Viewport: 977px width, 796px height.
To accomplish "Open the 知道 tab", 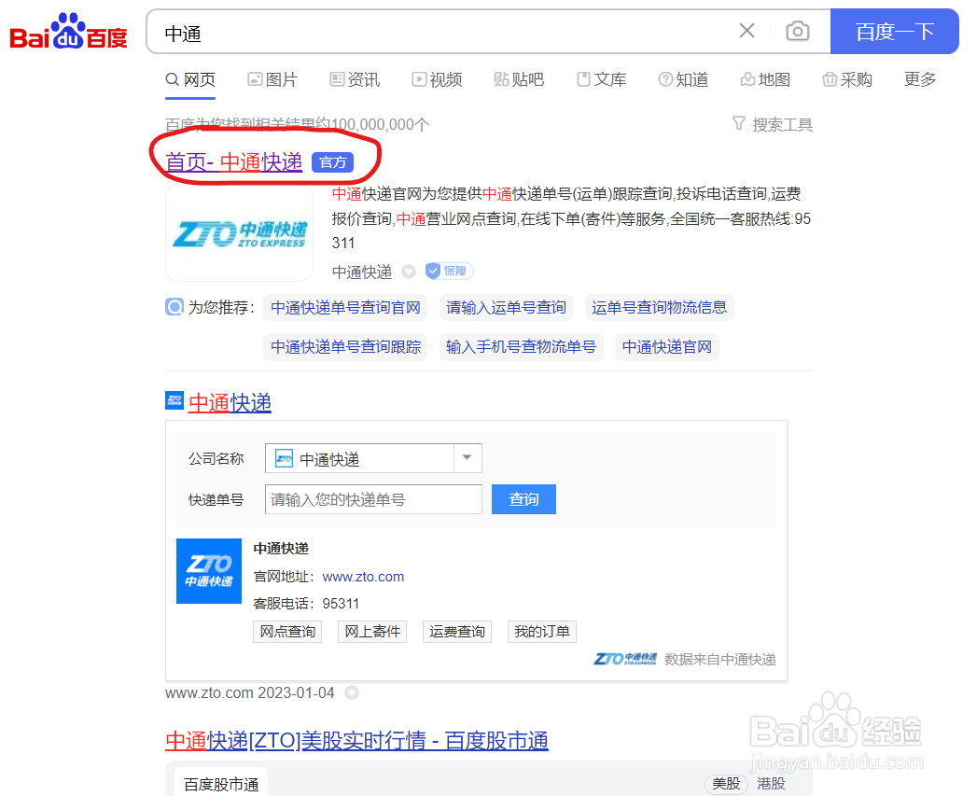I will (683, 80).
